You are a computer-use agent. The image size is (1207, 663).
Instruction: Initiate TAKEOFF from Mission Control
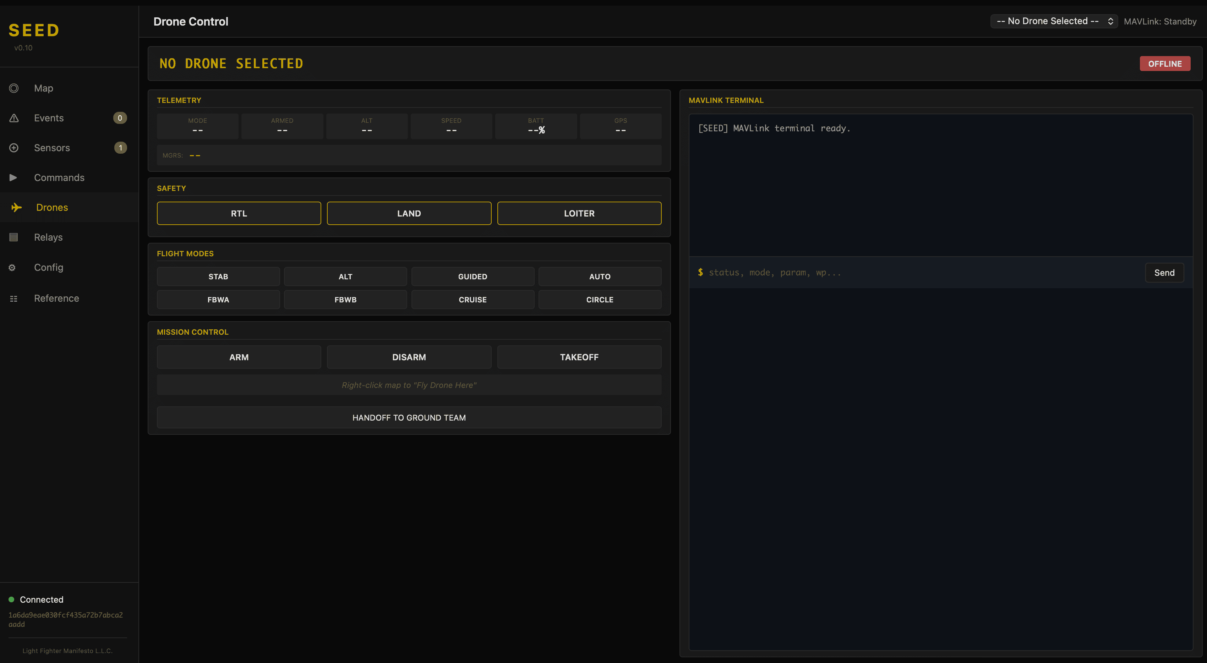point(579,357)
